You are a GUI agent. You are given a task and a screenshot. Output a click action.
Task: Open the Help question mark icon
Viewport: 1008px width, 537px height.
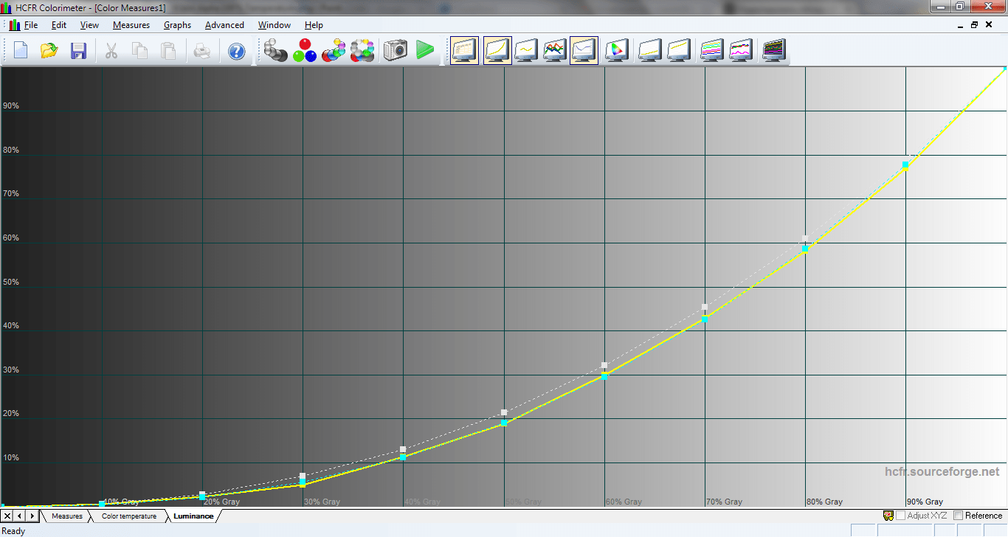[236, 50]
